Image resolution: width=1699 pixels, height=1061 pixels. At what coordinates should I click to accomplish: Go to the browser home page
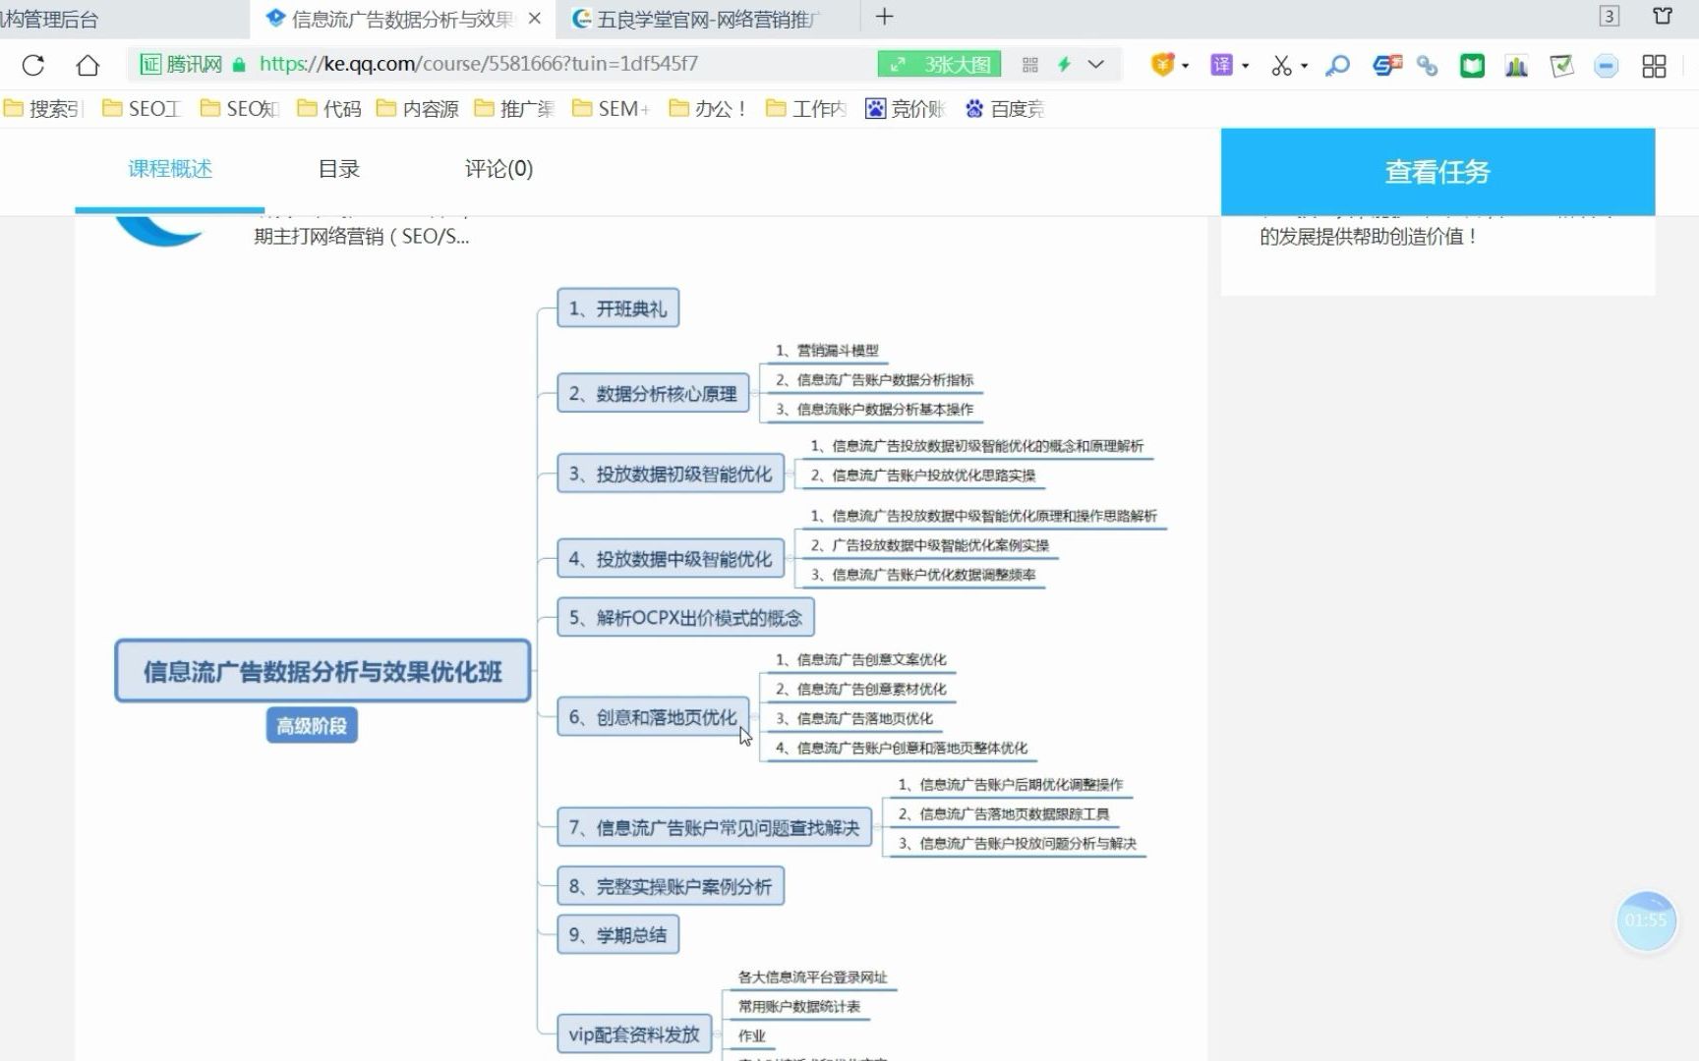click(88, 65)
